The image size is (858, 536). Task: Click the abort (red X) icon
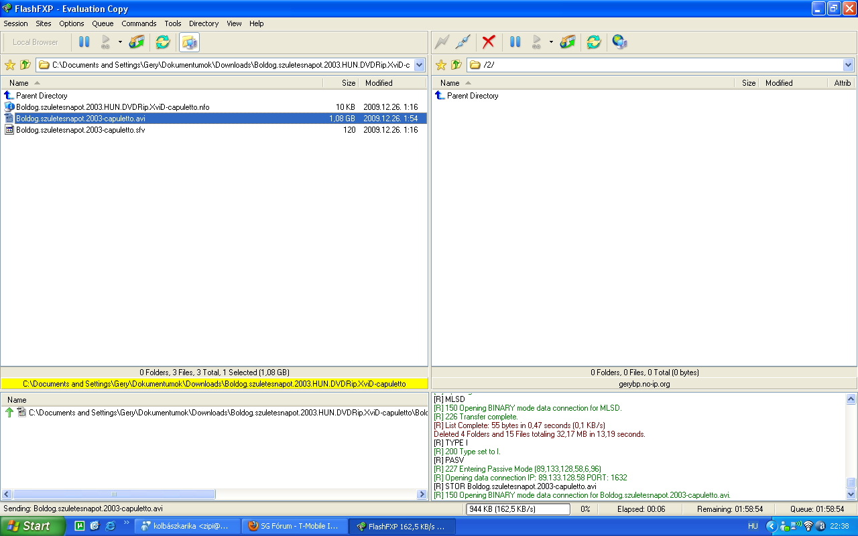(x=489, y=42)
